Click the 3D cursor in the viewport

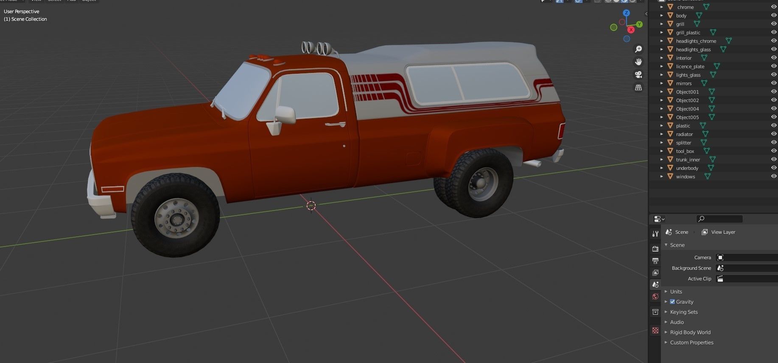point(311,206)
